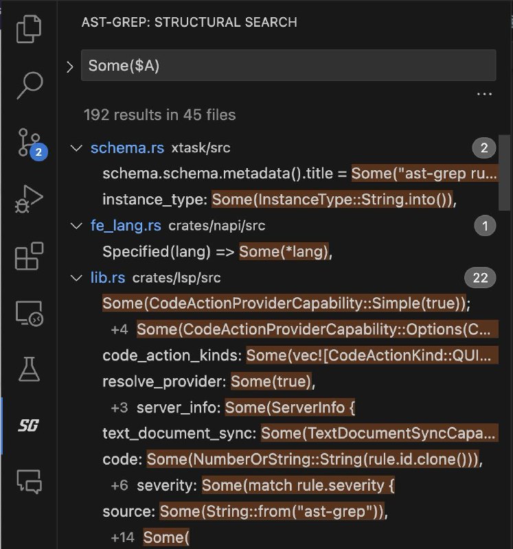This screenshot has width=513, height=549.
Task: Click the Some($A) pattern input field
Action: coord(288,66)
